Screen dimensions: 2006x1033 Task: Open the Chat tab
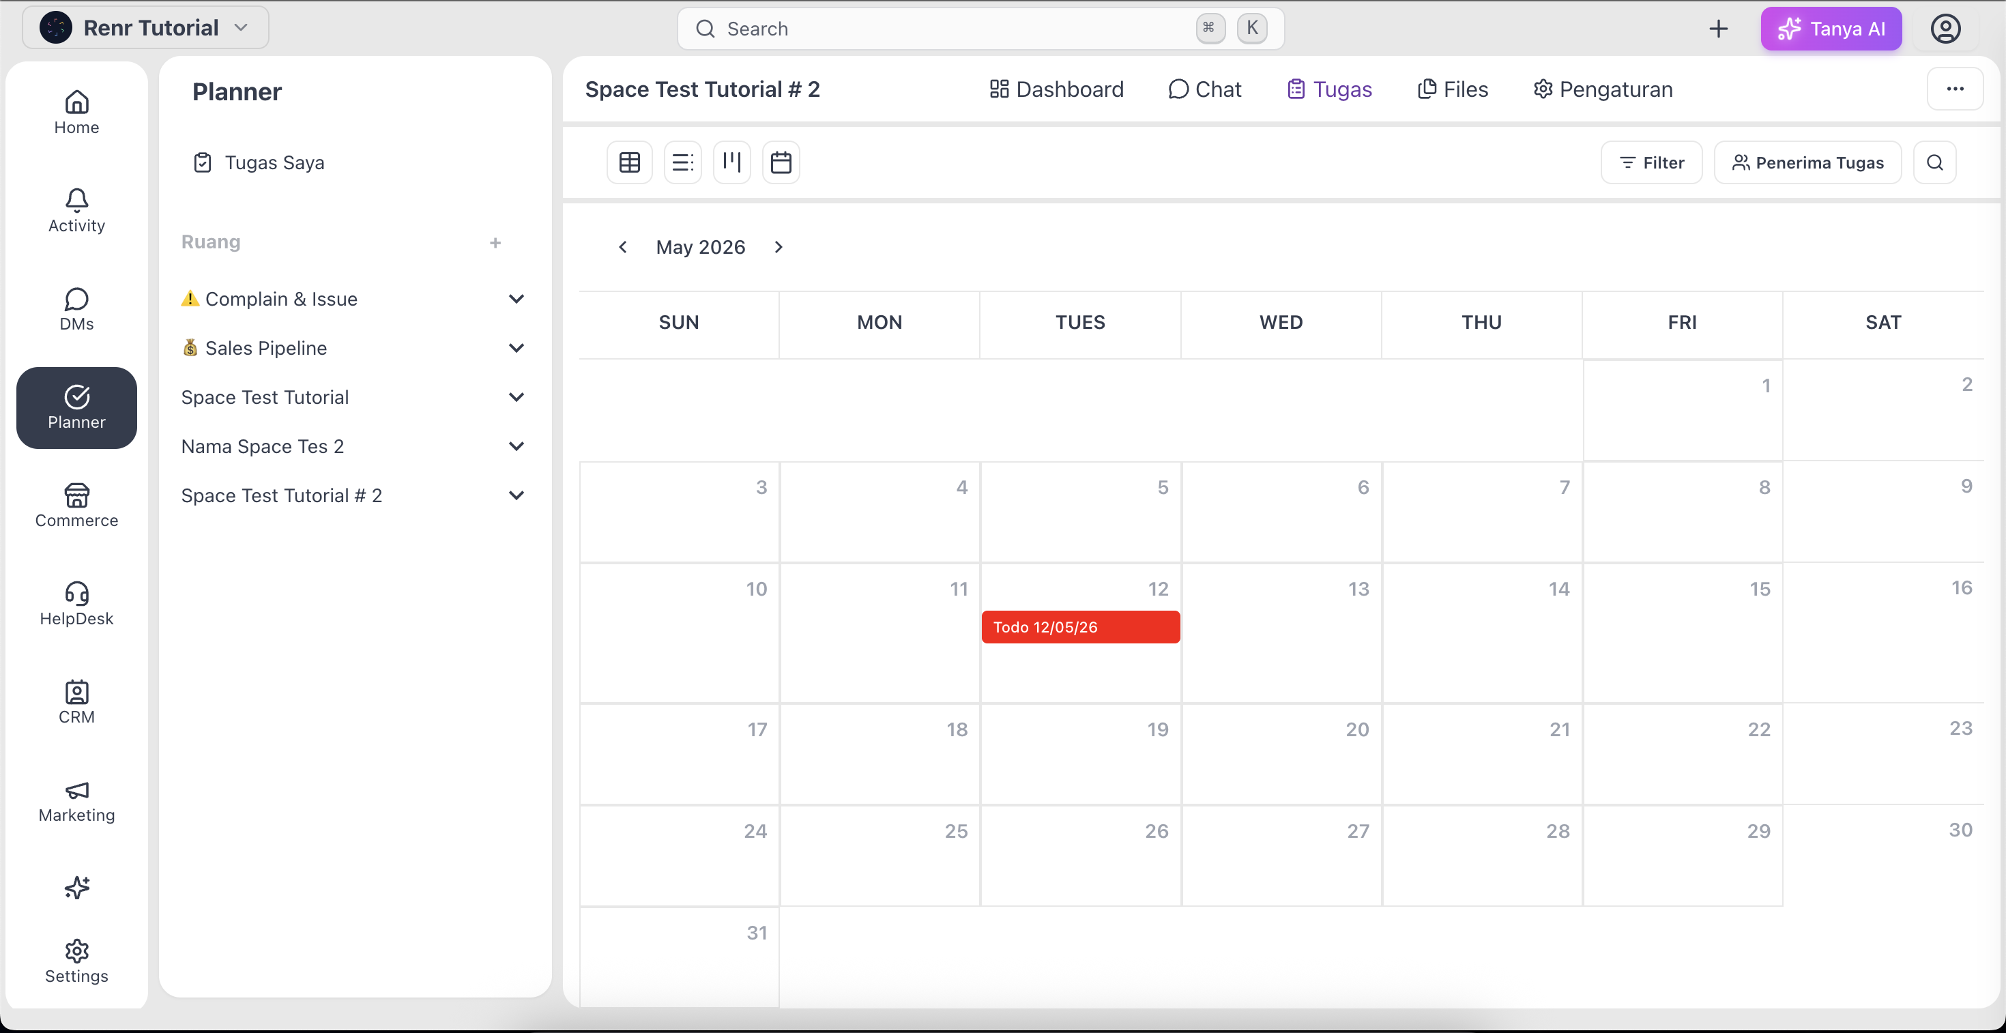1204,89
